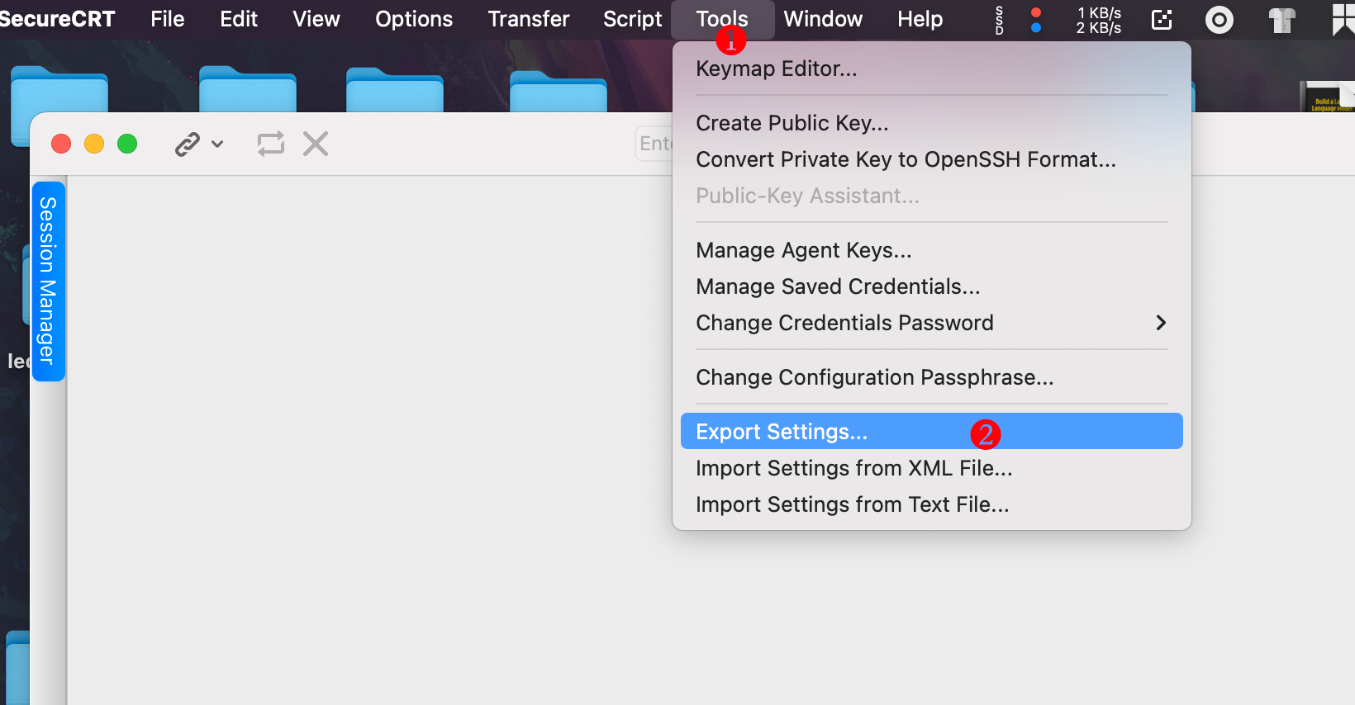Screen dimensions: 1355x705
Task: Click the Reconnect arrows icon
Action: [271, 144]
